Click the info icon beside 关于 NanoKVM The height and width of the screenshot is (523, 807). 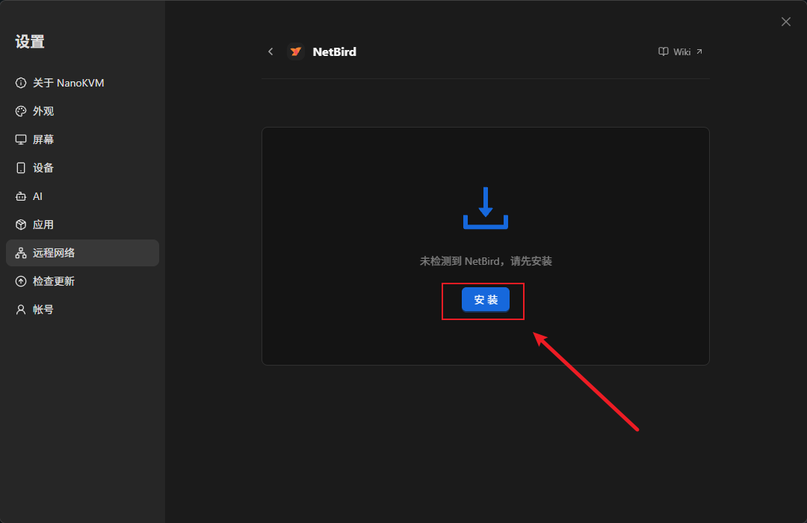[x=21, y=83]
